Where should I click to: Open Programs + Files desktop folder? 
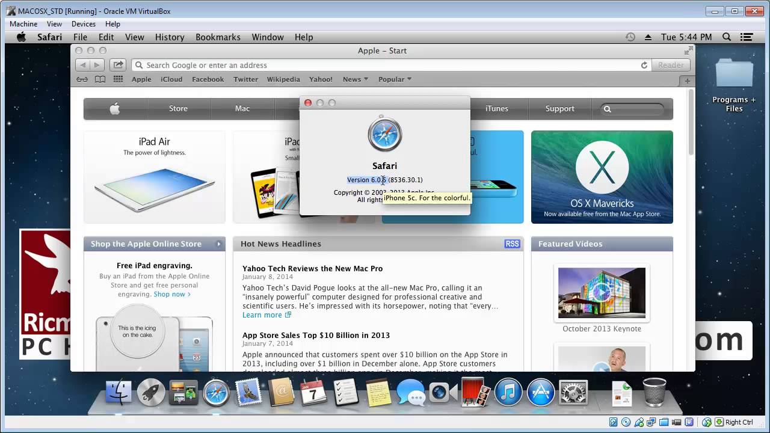[734, 85]
